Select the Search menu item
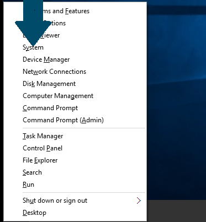206x222 pixels. (32, 172)
